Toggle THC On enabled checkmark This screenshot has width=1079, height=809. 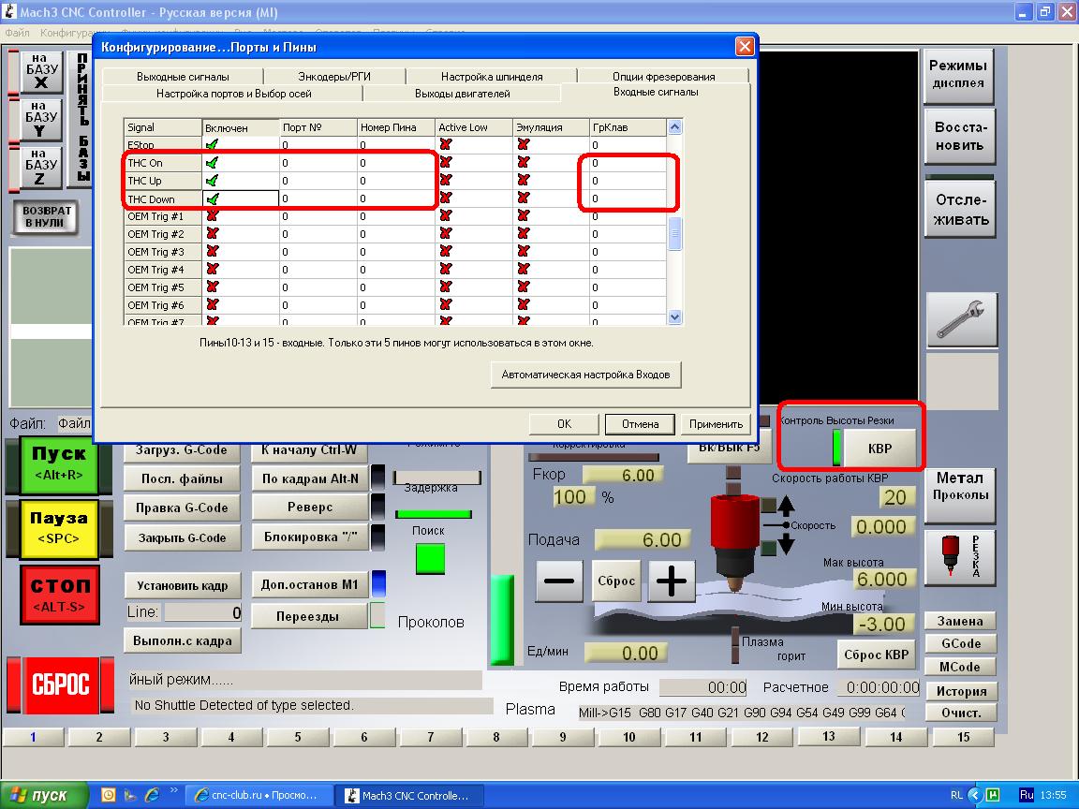(x=212, y=163)
